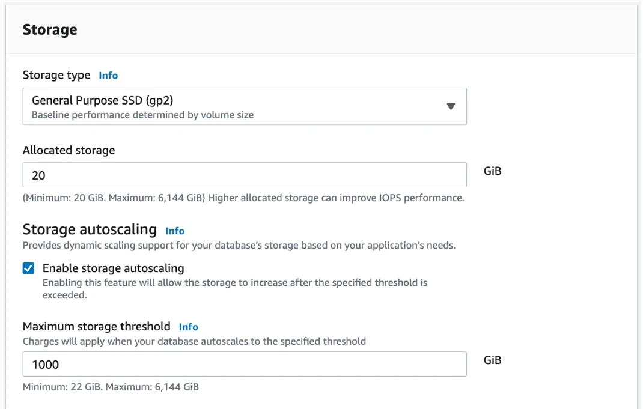The height and width of the screenshot is (409, 643).
Task: Click 'Maximum storage threshold' field label
Action: click(96, 326)
